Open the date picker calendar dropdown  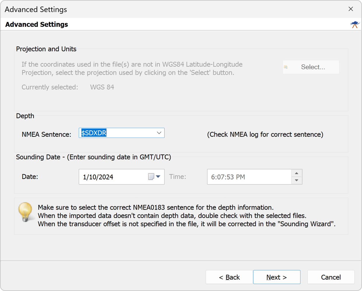(x=158, y=177)
